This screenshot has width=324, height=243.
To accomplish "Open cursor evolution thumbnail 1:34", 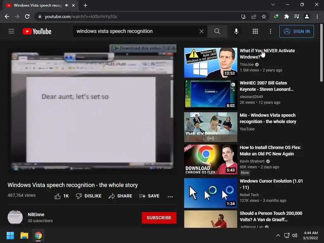I will (210, 193).
